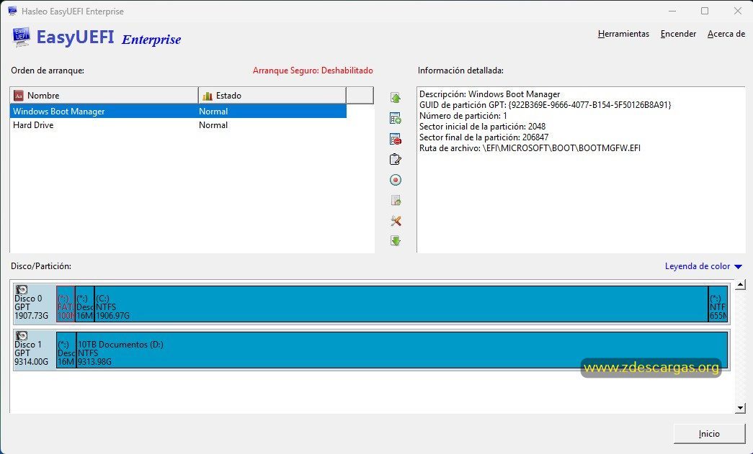Image resolution: width=753 pixels, height=454 pixels.
Task: Click the Nombre column header icon
Action: point(19,96)
